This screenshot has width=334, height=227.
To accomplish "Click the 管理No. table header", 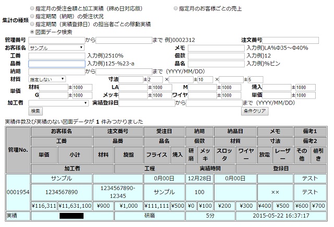I will (18, 150).
